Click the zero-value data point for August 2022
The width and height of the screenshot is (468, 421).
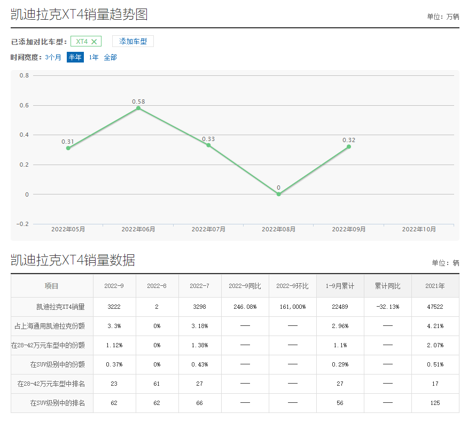278,194
